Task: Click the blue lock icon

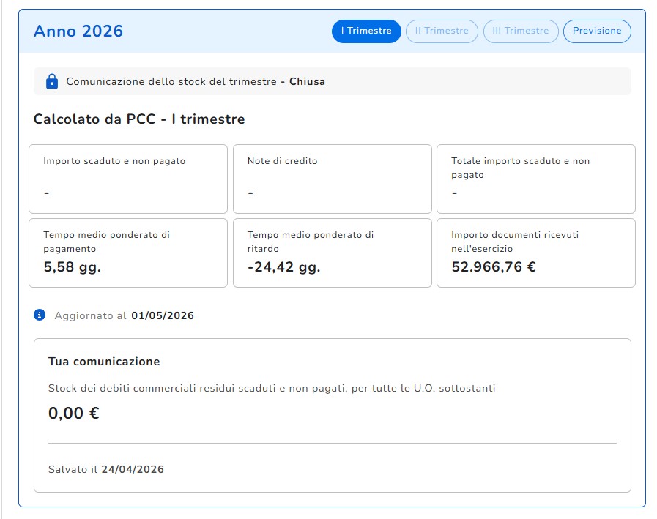Action: 52,81
